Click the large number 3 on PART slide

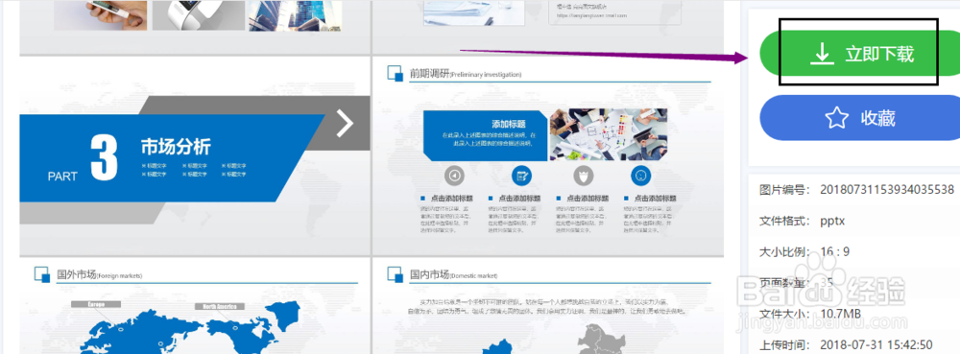[104, 157]
